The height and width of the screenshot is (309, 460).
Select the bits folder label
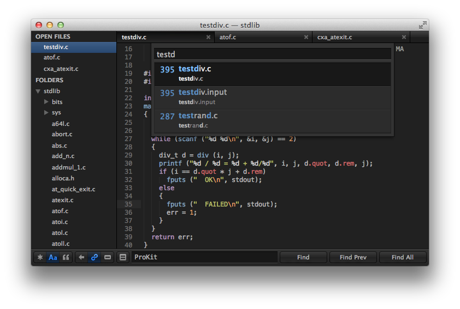57,102
